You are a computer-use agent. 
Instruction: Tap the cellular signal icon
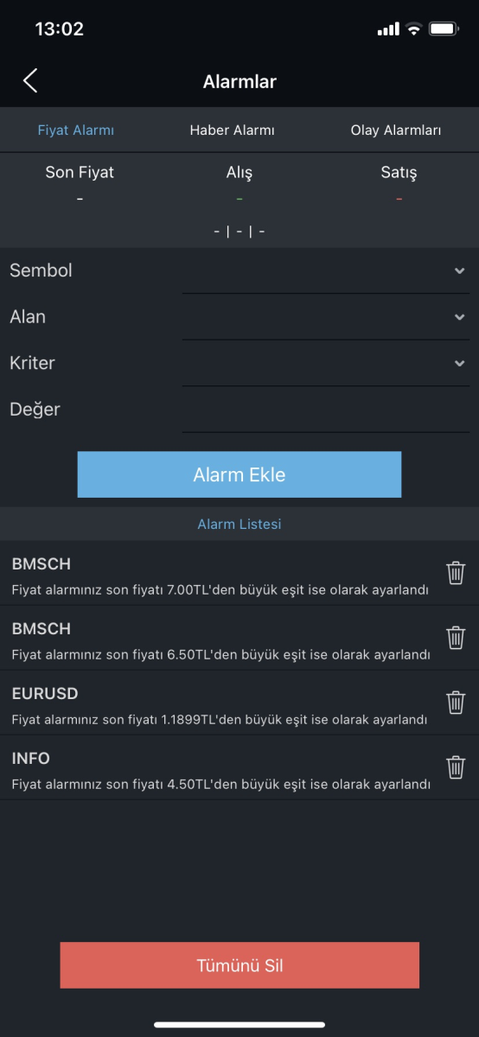pyautogui.click(x=388, y=29)
